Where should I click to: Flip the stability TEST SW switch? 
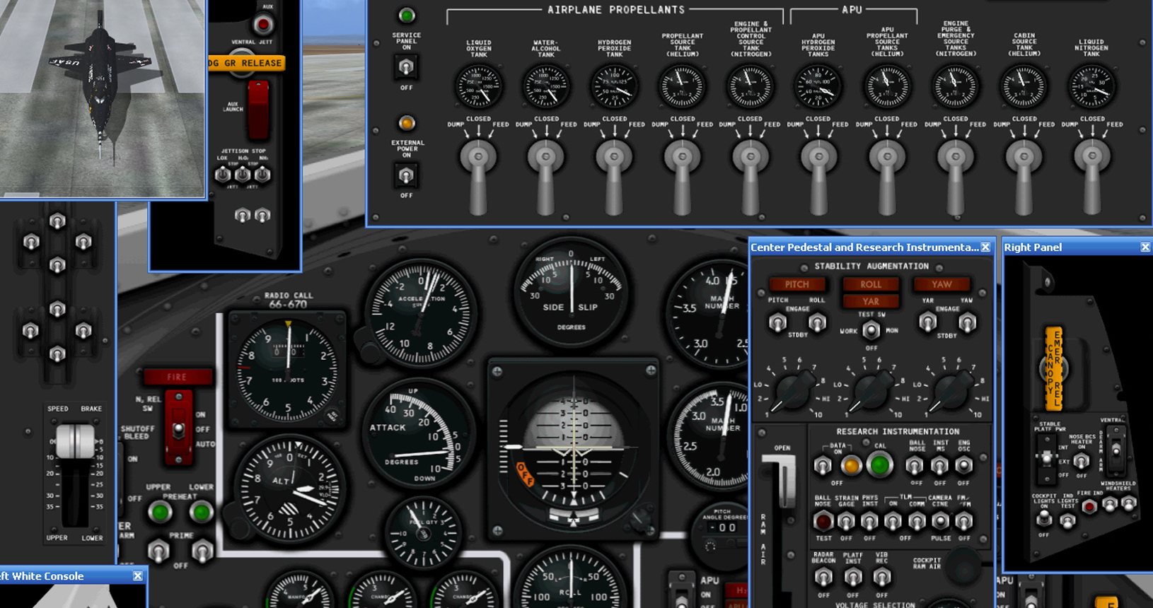coord(871,330)
